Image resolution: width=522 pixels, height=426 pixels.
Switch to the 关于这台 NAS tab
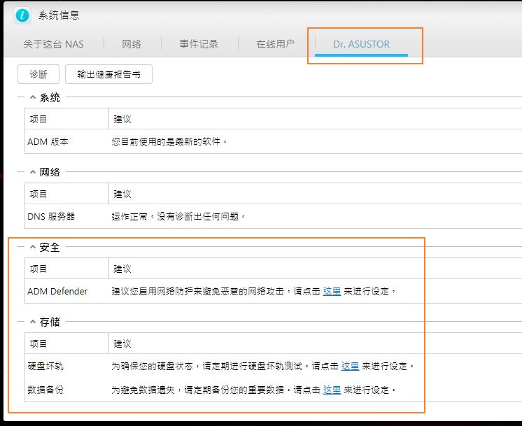(x=54, y=44)
